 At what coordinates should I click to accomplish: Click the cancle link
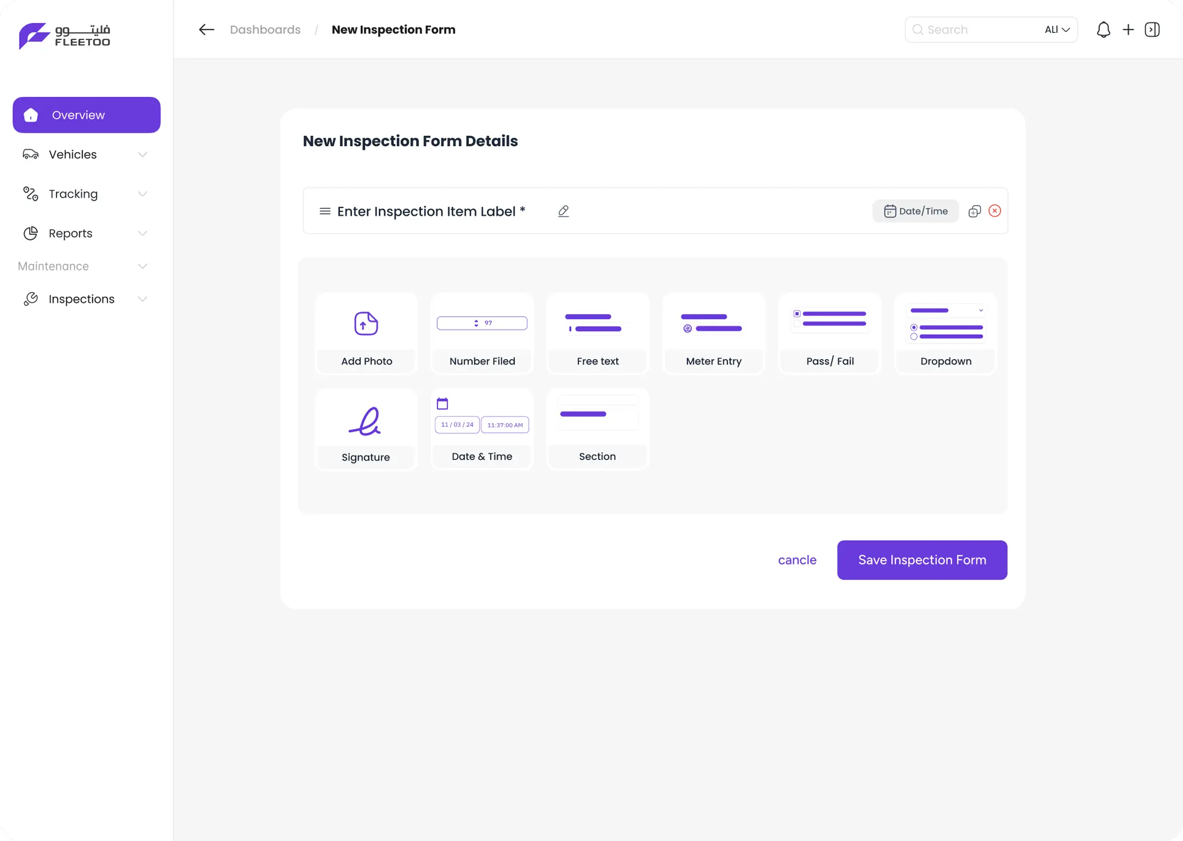point(797,560)
